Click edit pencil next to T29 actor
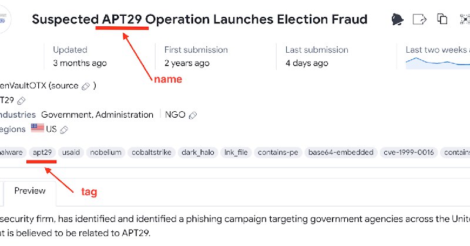This screenshot has height=246, width=470. click(21, 101)
